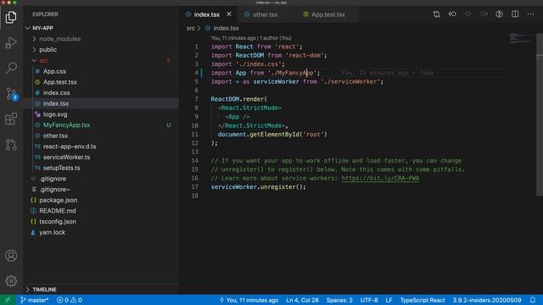Open the Search view
The width and height of the screenshot is (543, 305).
coord(11,68)
